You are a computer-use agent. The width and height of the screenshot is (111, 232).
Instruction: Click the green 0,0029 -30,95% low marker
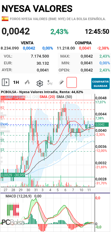(x=13, y=175)
